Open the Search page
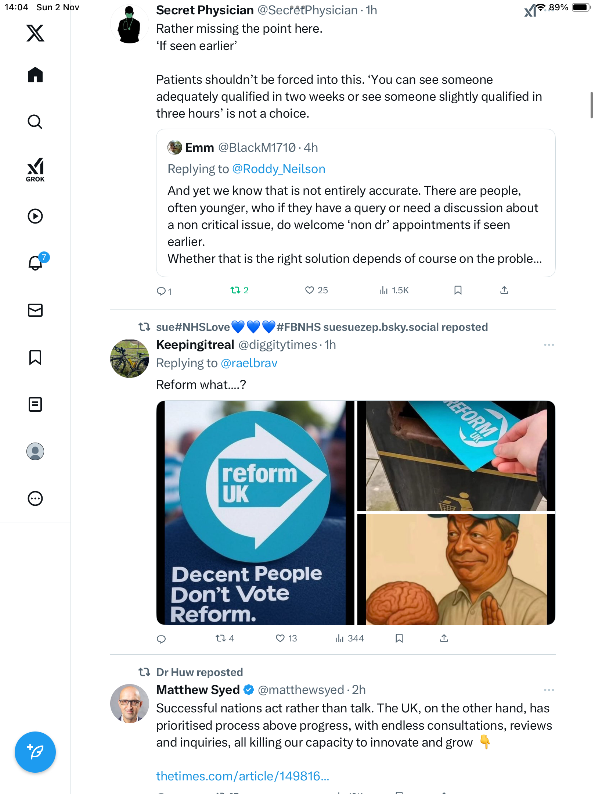This screenshot has height=794, width=595. point(35,122)
